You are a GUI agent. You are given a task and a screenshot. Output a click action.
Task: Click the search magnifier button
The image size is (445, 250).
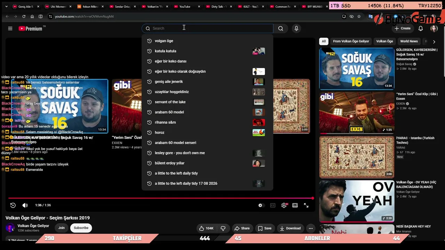281,28
